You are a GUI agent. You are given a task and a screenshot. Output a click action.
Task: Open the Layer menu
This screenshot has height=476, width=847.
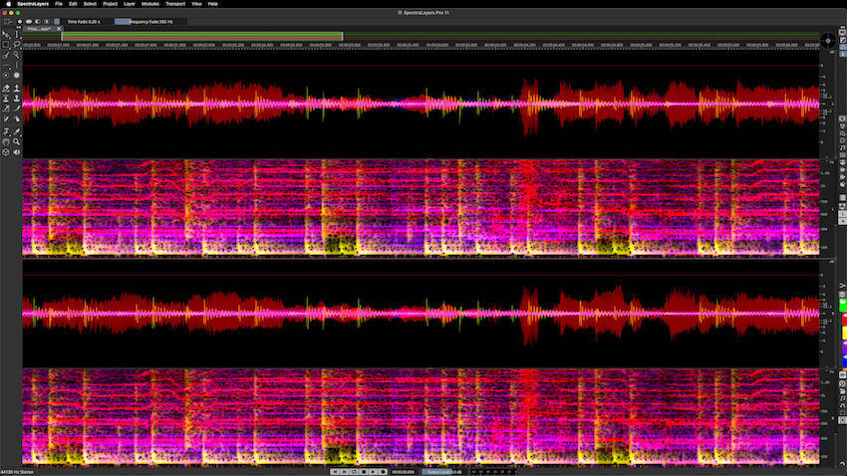(130, 4)
